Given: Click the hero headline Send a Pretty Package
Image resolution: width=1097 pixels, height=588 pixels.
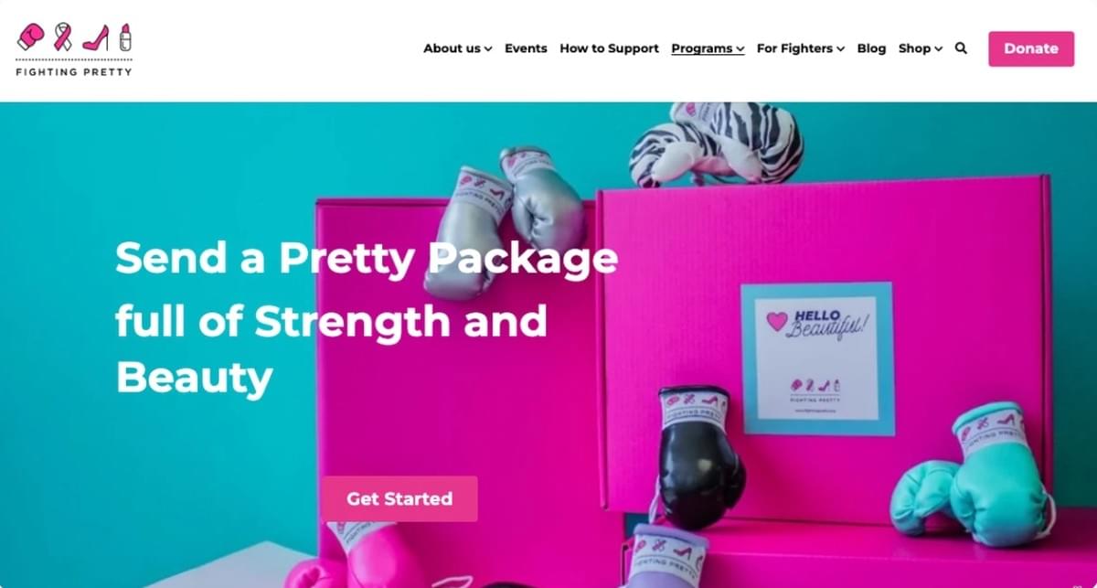Looking at the screenshot, I should coord(367,259).
